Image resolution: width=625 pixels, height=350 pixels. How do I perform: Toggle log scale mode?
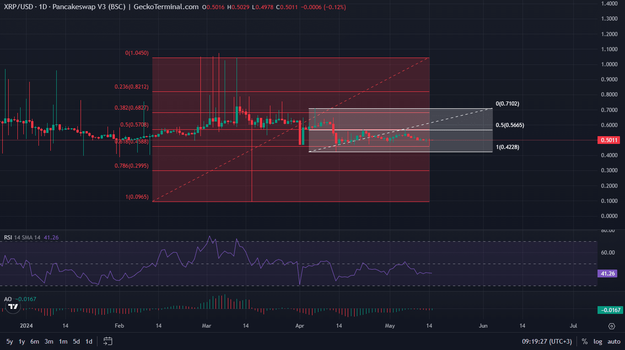(598, 341)
